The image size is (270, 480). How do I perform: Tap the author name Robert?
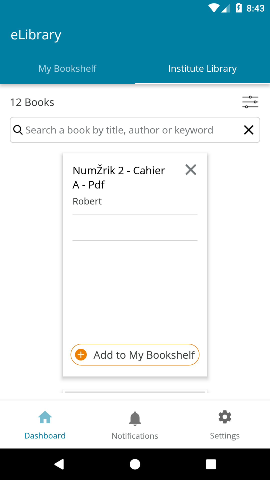[x=87, y=201]
